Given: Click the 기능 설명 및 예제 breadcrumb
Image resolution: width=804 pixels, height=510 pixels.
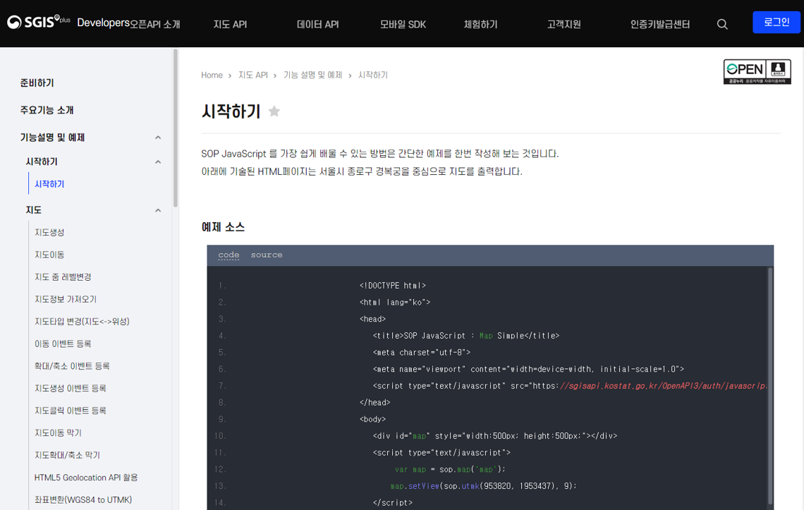Looking at the screenshot, I should pos(312,75).
